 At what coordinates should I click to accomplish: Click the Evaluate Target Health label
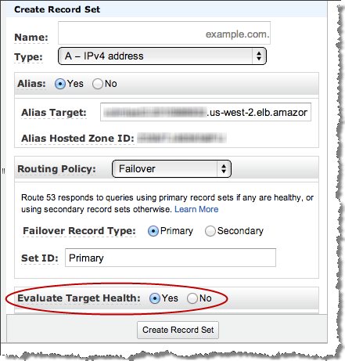click(x=79, y=298)
